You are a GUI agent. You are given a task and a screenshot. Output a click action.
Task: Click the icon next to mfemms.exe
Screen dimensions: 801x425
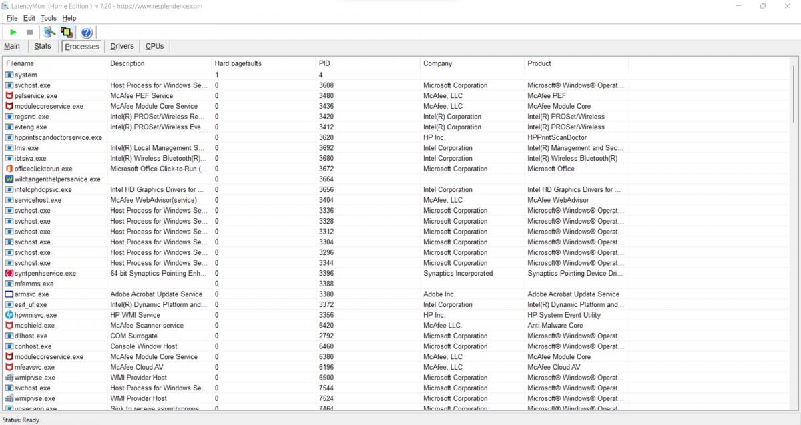click(x=9, y=284)
